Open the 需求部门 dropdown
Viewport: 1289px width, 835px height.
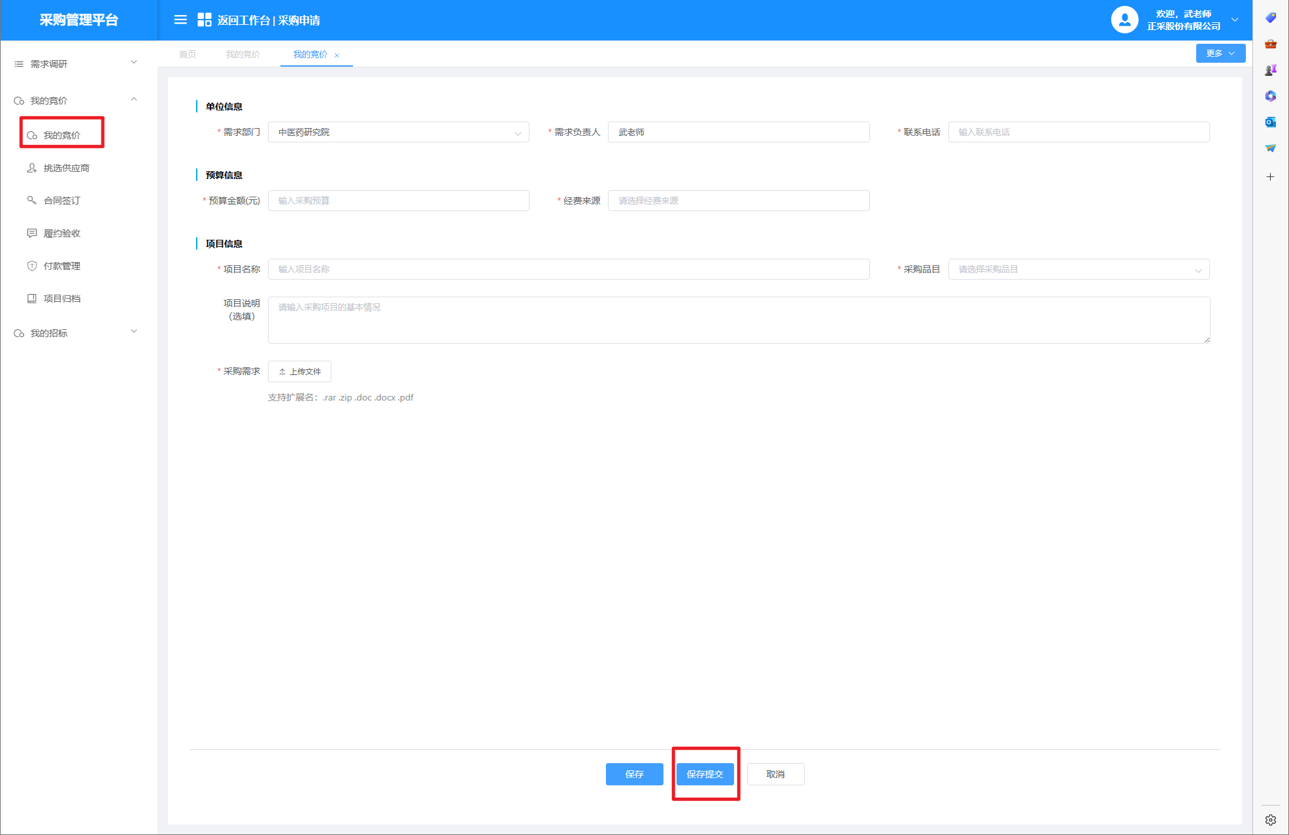coord(398,132)
